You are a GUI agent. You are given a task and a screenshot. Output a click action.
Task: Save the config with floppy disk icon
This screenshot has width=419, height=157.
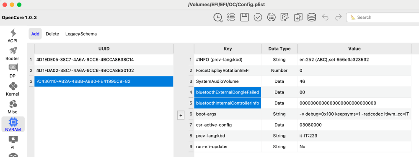click(x=245, y=18)
